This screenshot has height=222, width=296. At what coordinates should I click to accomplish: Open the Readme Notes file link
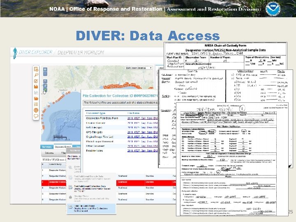tap(143, 150)
